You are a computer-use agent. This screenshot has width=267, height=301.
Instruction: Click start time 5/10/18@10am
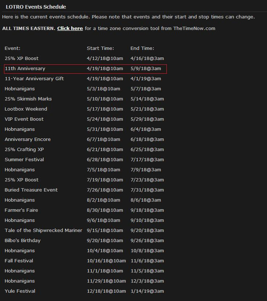coord(105,99)
